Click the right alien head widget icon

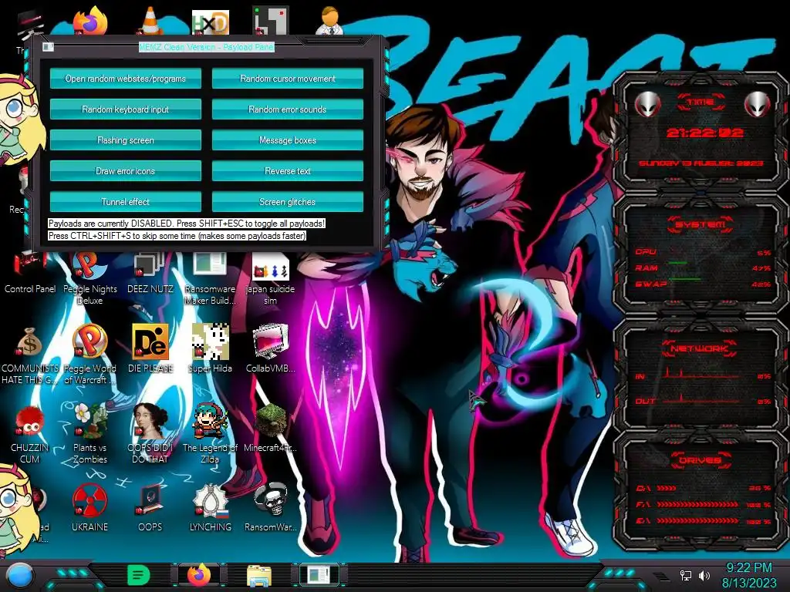coord(758,104)
